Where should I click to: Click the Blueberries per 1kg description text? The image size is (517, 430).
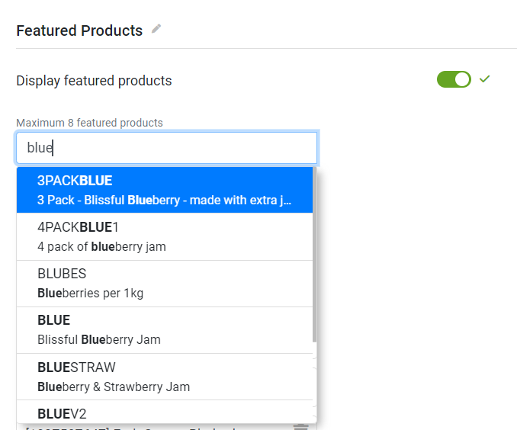tap(90, 294)
